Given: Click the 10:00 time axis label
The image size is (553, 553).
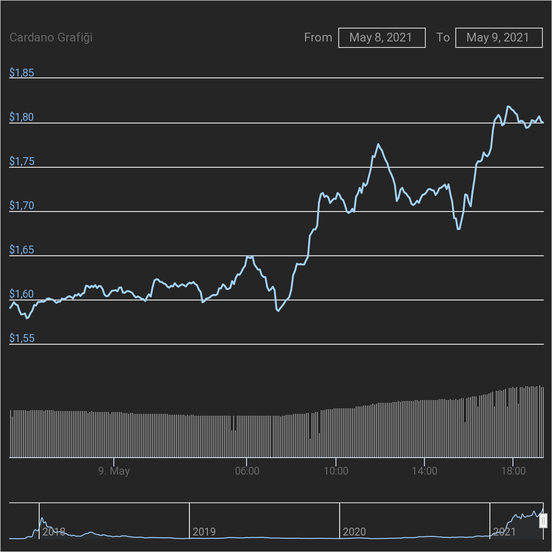Looking at the screenshot, I should pyautogui.click(x=336, y=471).
